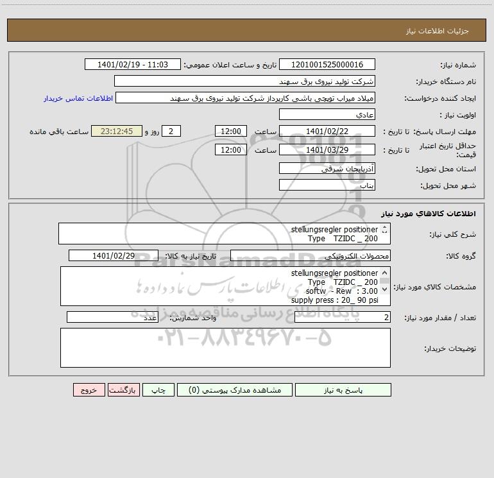This screenshot has width=494, height=478.
Task: Click the buyer notes text area توضیحات خریدار
Action: pos(225,348)
